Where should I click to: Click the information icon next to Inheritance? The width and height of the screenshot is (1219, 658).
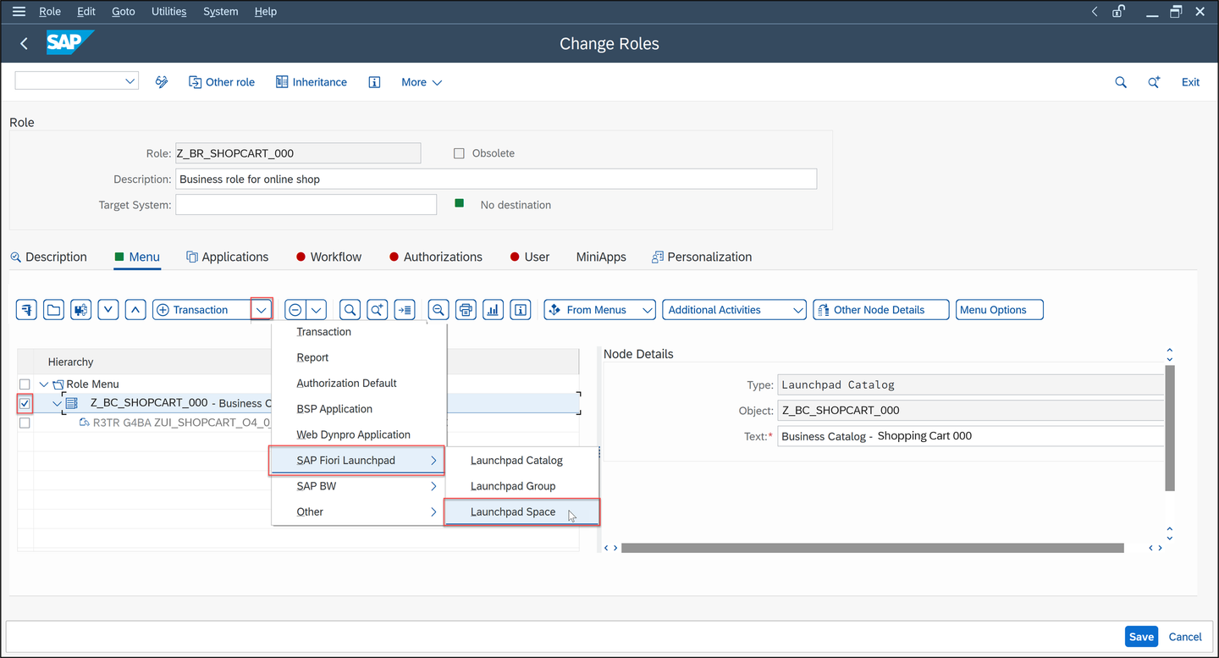coord(374,82)
